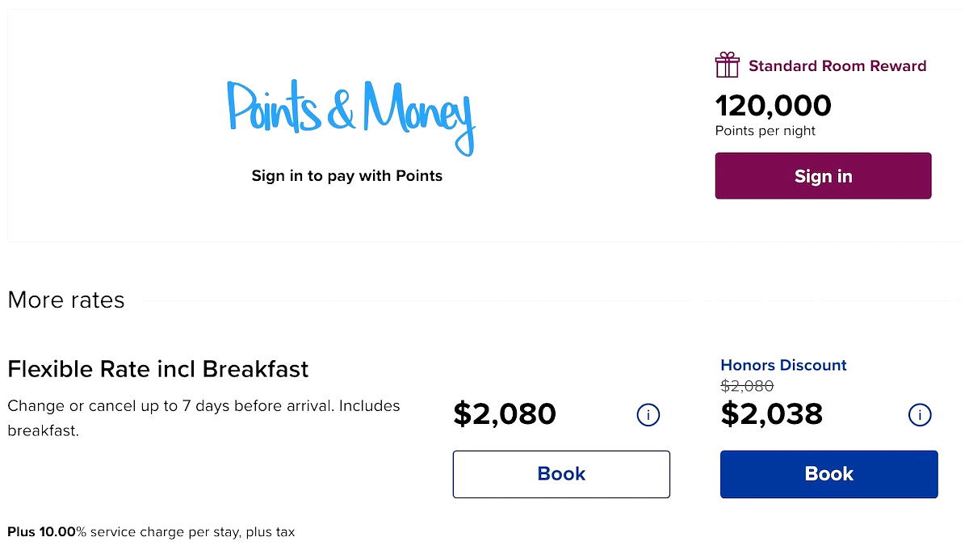Book the Honors Discount rate, blue button
This screenshot has height=558, width=969.
pos(828,474)
